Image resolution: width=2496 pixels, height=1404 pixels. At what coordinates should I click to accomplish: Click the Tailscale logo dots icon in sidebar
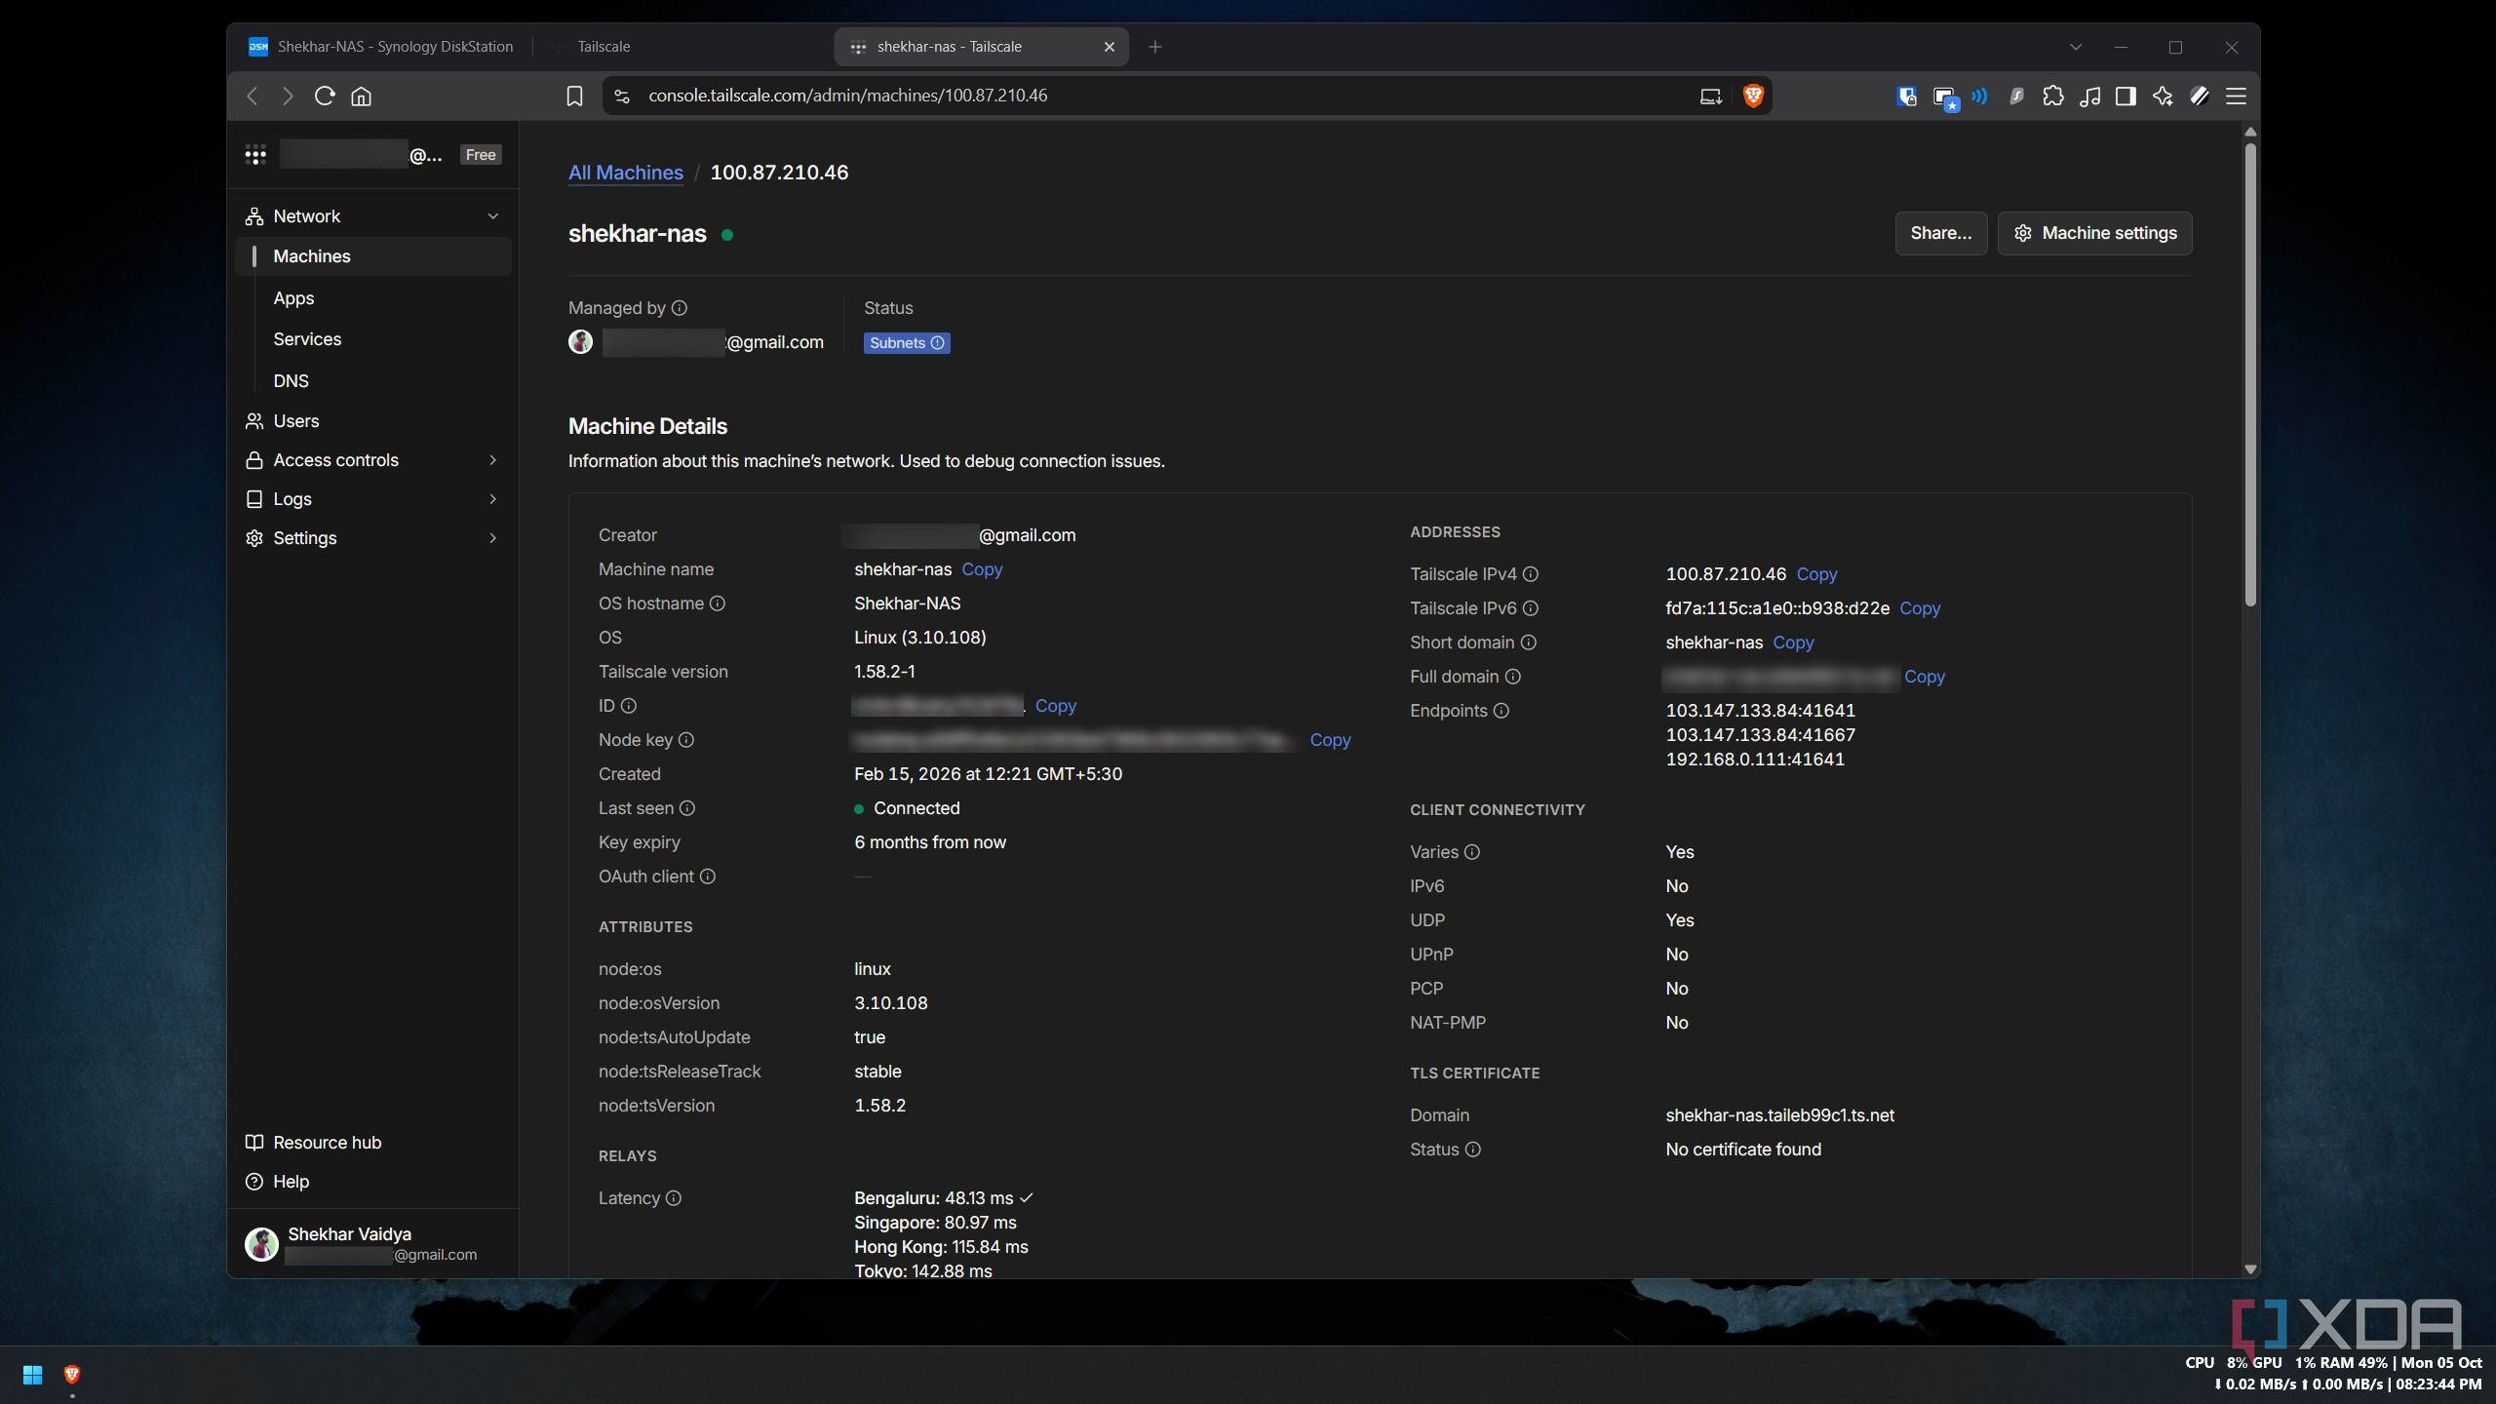[255, 154]
